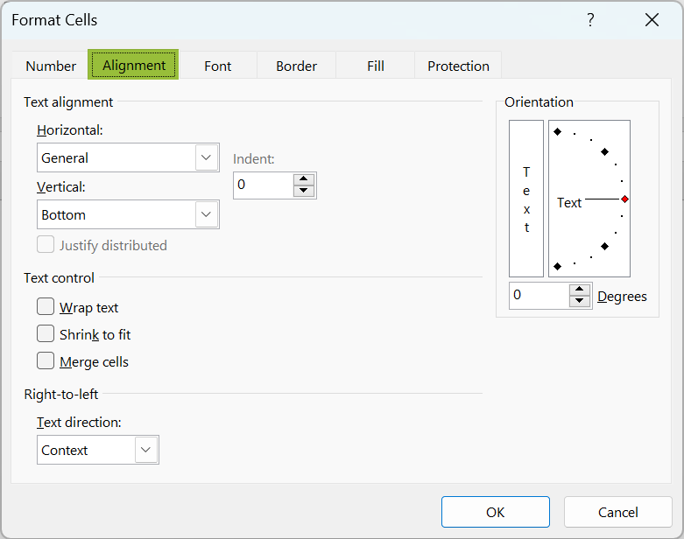Switch to the Protection tab
This screenshot has width=684, height=539.
[458, 66]
